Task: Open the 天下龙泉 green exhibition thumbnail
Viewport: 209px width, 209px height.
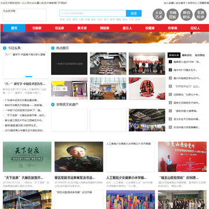Action: pyautogui.click(x=27, y=157)
